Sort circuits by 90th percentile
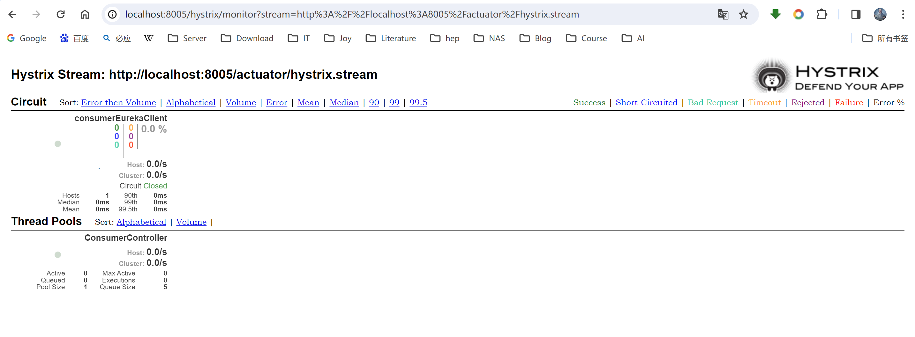Screen dimensions: 915x337 [374, 103]
